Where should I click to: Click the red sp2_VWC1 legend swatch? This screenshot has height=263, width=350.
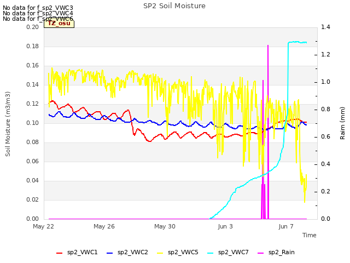60,253
